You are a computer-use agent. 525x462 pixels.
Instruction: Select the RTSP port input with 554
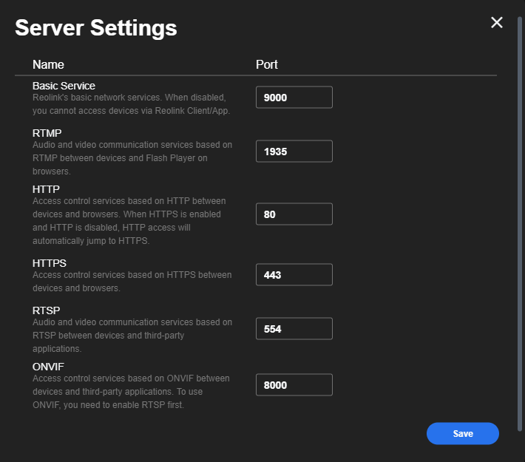294,328
